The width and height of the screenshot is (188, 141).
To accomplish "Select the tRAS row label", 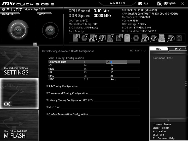I will (x=51, y=76).
